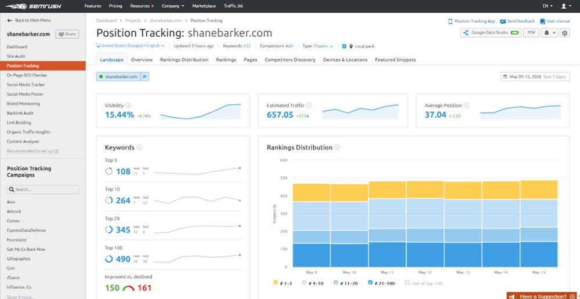This screenshot has height=299, width=580.
Task: Click the Rankings Distribution info icon
Action: pos(338,147)
